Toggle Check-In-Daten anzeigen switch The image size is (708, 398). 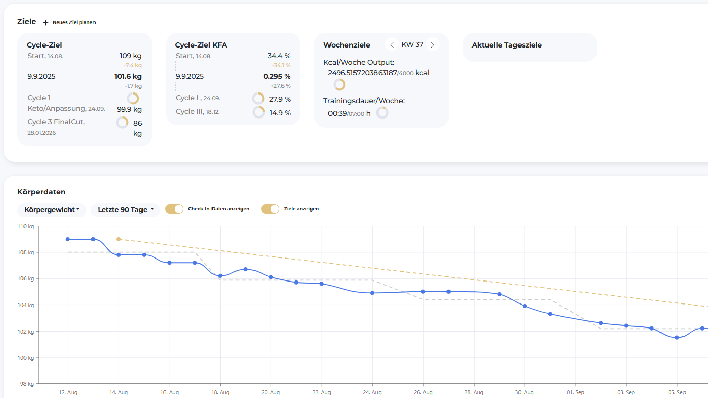pyautogui.click(x=174, y=209)
